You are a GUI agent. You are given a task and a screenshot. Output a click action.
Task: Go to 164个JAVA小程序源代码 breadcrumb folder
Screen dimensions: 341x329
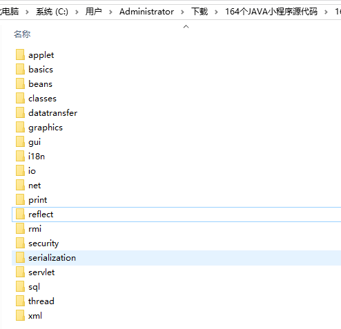point(271,12)
